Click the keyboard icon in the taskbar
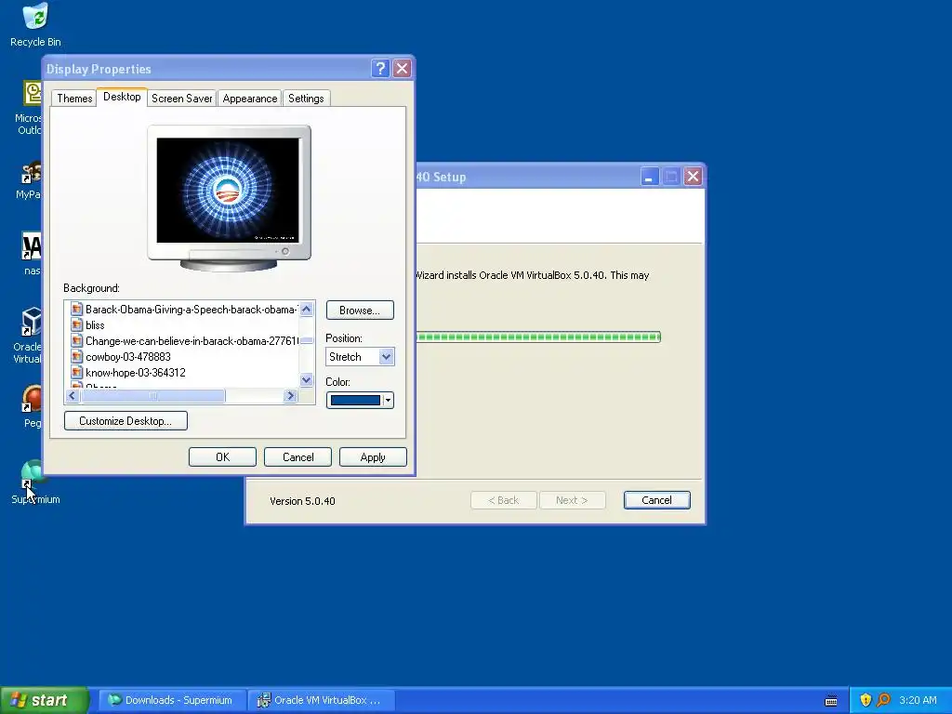952x714 pixels. 831,701
